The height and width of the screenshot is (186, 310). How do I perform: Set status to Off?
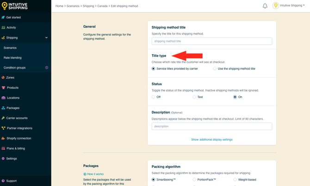point(153,97)
